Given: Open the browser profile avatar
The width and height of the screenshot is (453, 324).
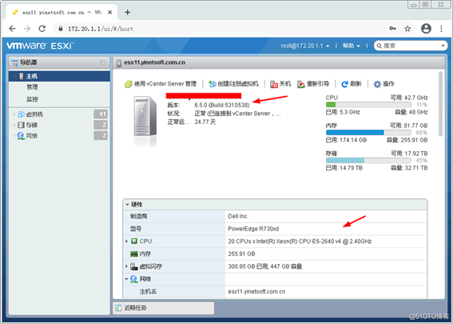Looking at the screenshot, I should pos(426,28).
